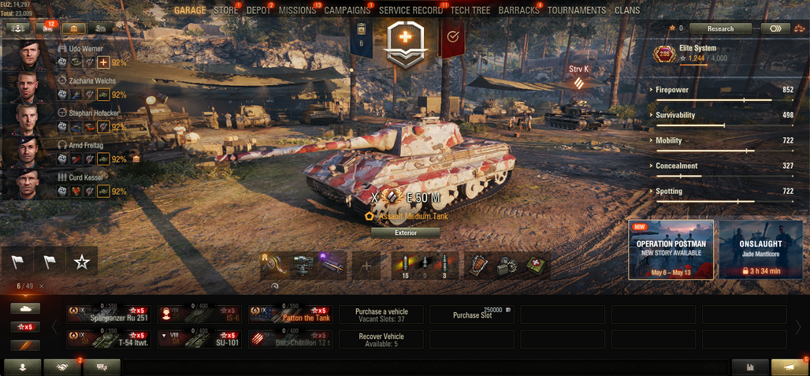Click the gun rammer equipment icon
This screenshot has height=376, width=810.
[331, 265]
